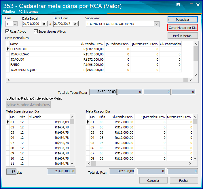This screenshot has width=203, height=189.
Task: Click right arrow of Meta Mensal horizontal scrollbar
Action: pyautogui.click(x=191, y=80)
